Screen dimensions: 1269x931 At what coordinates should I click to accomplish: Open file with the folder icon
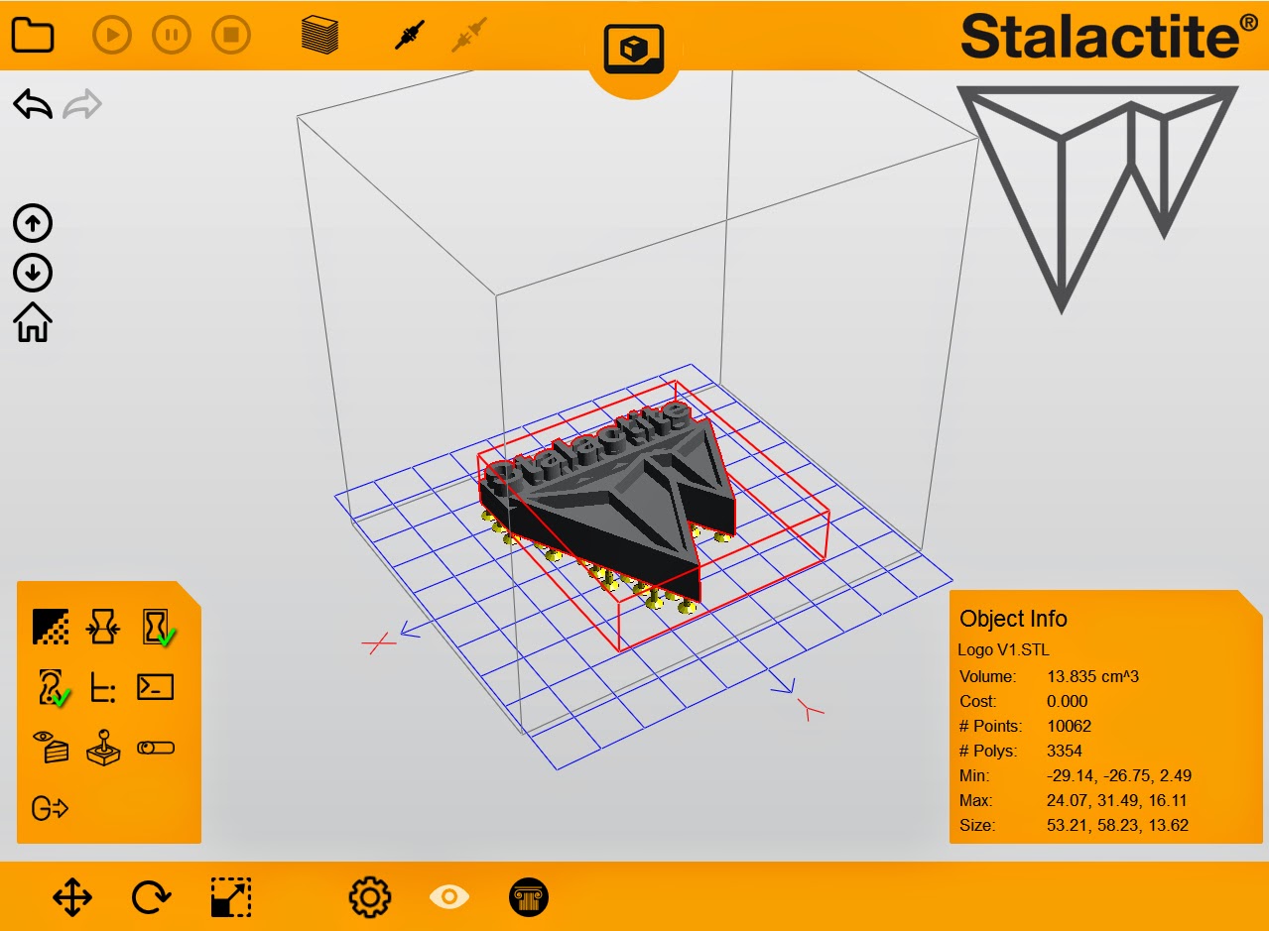pos(32,36)
